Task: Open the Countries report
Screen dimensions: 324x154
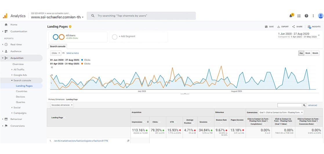Action: pos(21,91)
